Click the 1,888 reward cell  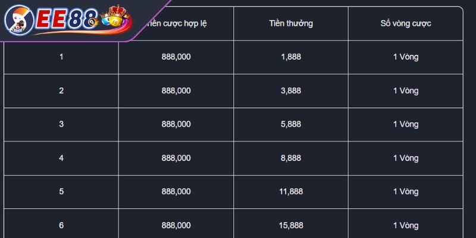pyautogui.click(x=291, y=57)
